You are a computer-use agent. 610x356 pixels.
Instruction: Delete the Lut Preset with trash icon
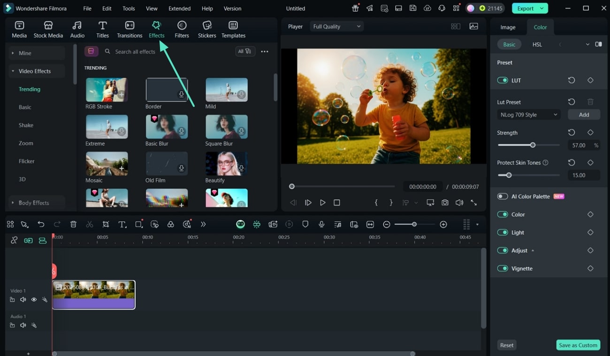click(x=590, y=102)
